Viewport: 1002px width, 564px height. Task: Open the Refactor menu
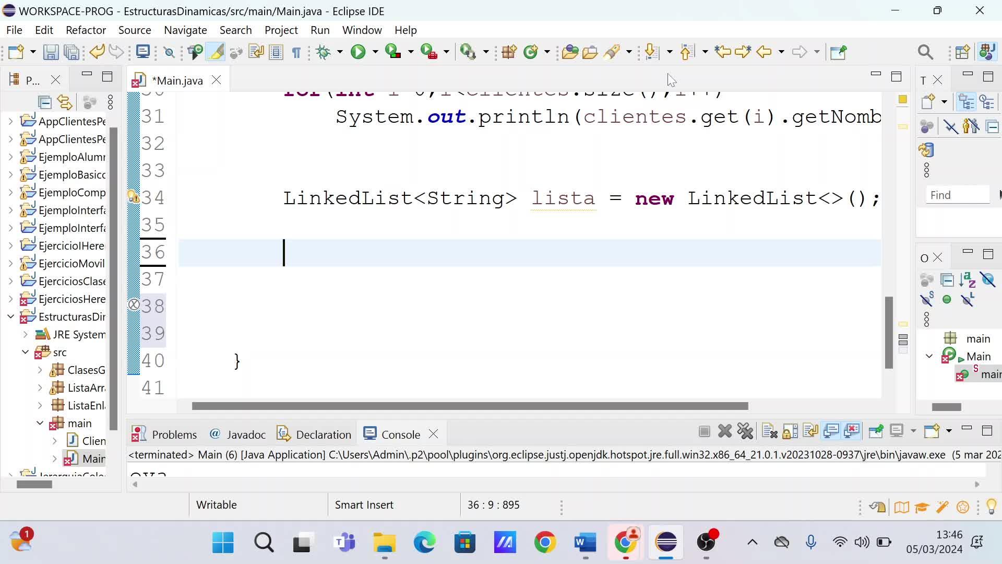click(86, 30)
